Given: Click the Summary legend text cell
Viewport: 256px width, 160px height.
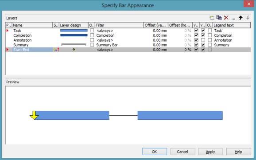Looking at the screenshot, I should tap(221, 45).
